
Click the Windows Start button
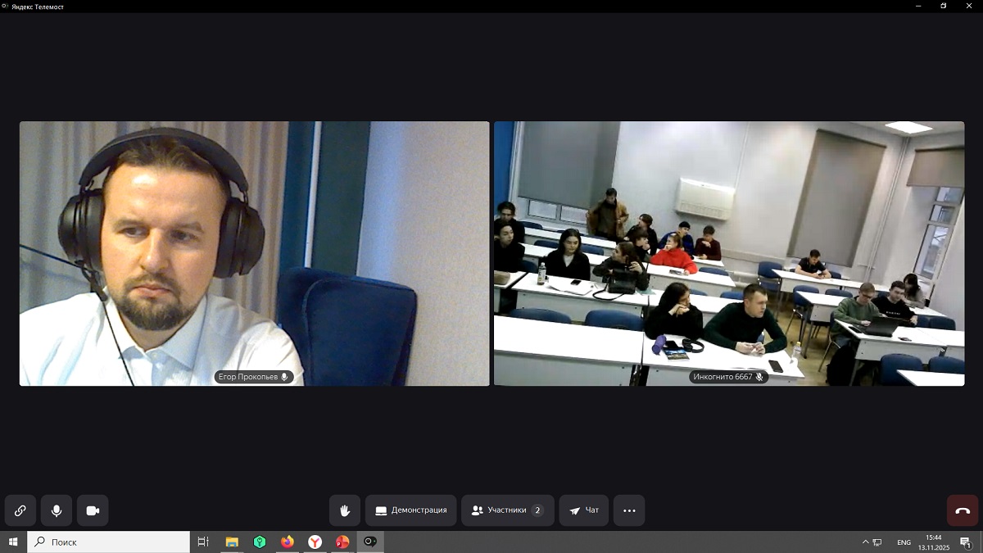coord(13,542)
